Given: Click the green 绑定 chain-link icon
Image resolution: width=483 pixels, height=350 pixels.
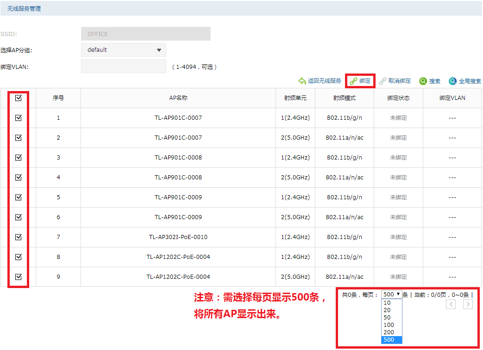Looking at the screenshot, I should [353, 80].
